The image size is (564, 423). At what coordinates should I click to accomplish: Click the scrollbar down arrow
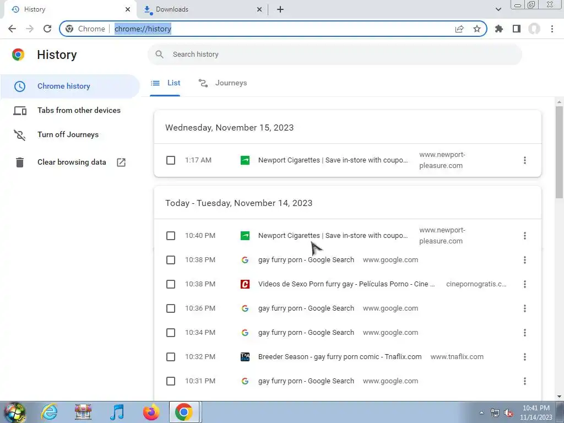(x=559, y=397)
